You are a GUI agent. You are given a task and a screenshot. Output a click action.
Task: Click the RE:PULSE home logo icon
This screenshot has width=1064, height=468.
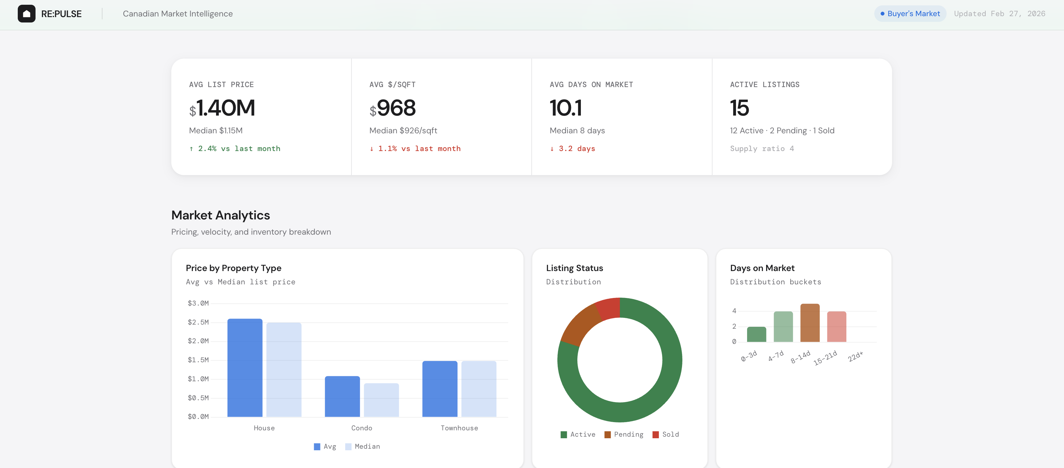tap(27, 14)
